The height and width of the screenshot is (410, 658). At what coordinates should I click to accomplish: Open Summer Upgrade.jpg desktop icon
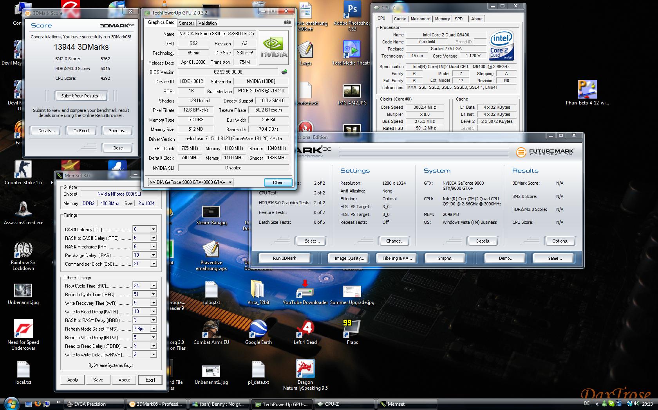click(352, 295)
